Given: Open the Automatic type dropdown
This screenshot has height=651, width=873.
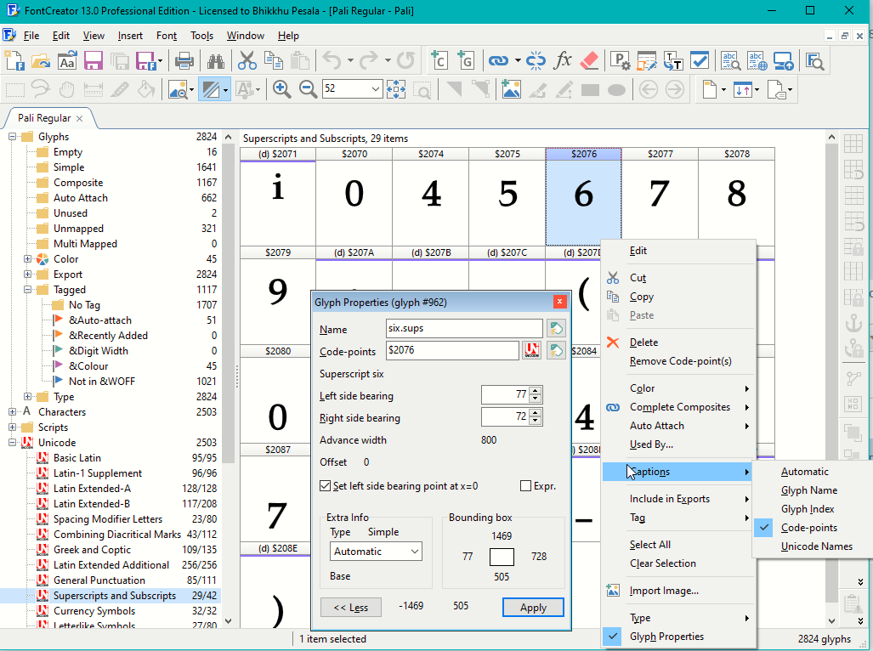Looking at the screenshot, I should tap(376, 552).
